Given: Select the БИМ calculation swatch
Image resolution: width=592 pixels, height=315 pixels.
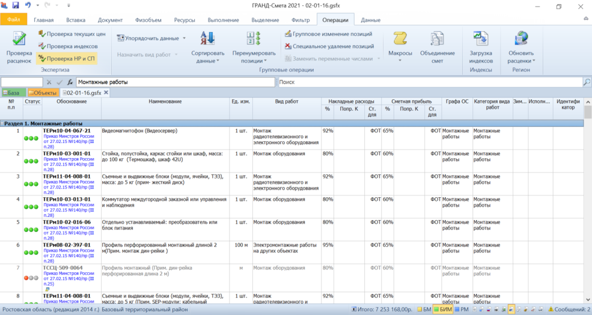Looking at the screenshot, I should point(442,309).
